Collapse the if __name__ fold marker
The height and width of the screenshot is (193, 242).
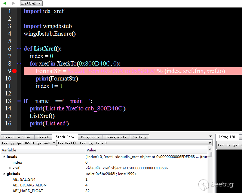pos(19,101)
